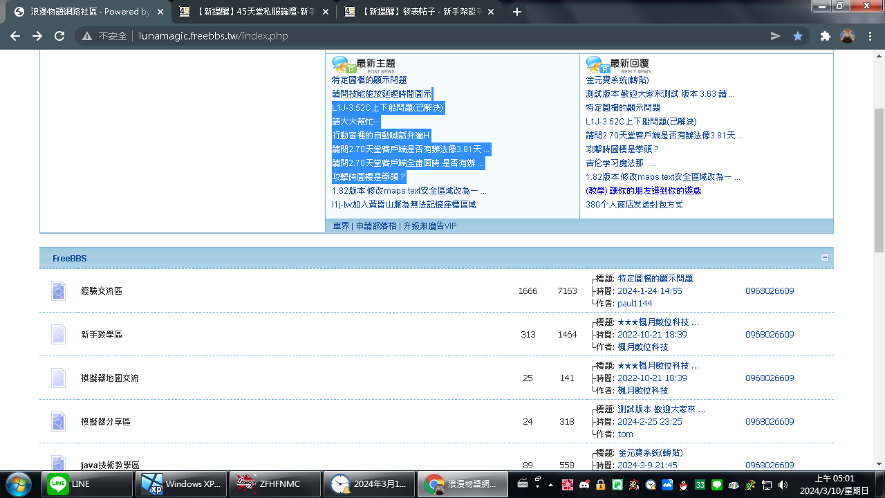Image resolution: width=885 pixels, height=498 pixels.
Task: Open the Chrome profile avatar
Action: (x=848, y=36)
